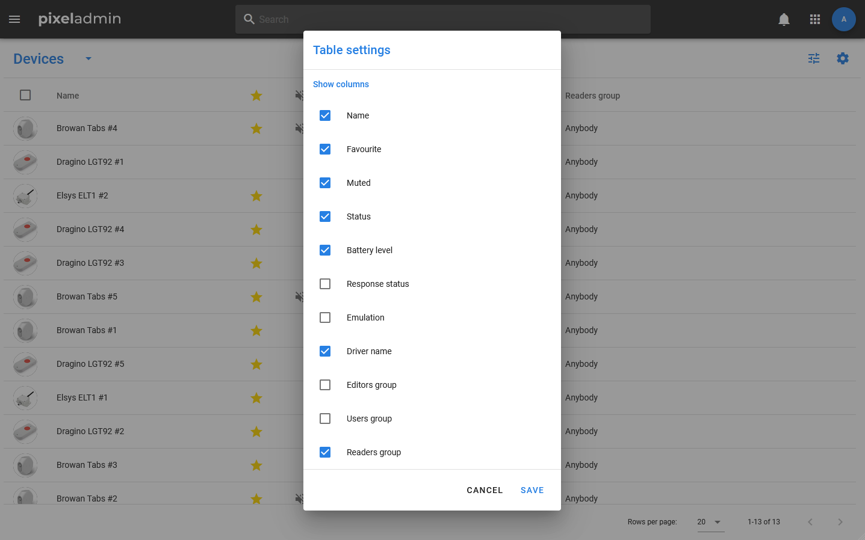This screenshot has width=865, height=540.
Task: Click the Elsys ELT1 #2 device thumbnail
Action: pos(25,196)
